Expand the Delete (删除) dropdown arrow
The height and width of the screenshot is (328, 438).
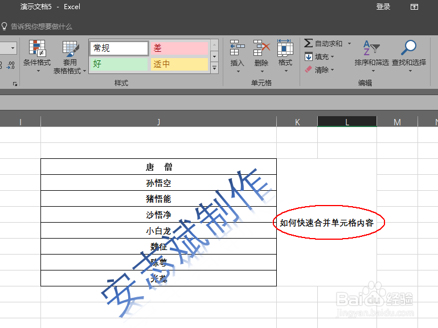[262, 72]
